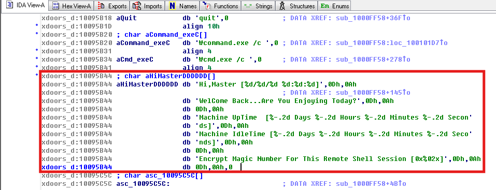Viewport: 496px width, 190px height.
Task: Click the 'ds]' string fragment
Action: [x=206, y=126]
